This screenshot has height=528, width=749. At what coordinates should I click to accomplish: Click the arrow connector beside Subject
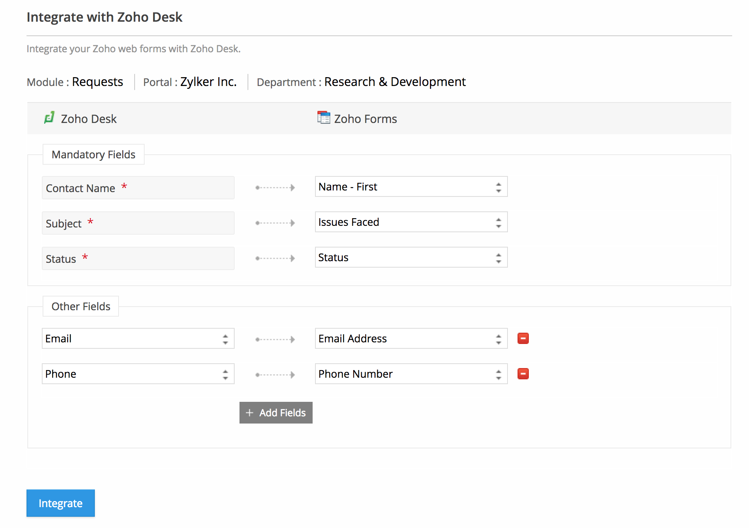point(275,223)
